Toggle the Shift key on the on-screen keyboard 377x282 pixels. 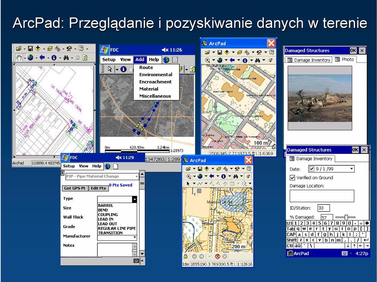(292, 240)
